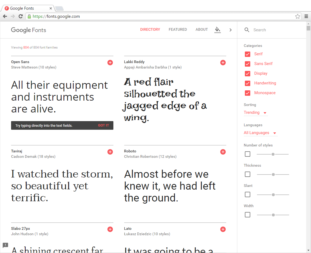Select the Google Fonts browser tab
This screenshot has width=311, height=253.
(x=28, y=8)
